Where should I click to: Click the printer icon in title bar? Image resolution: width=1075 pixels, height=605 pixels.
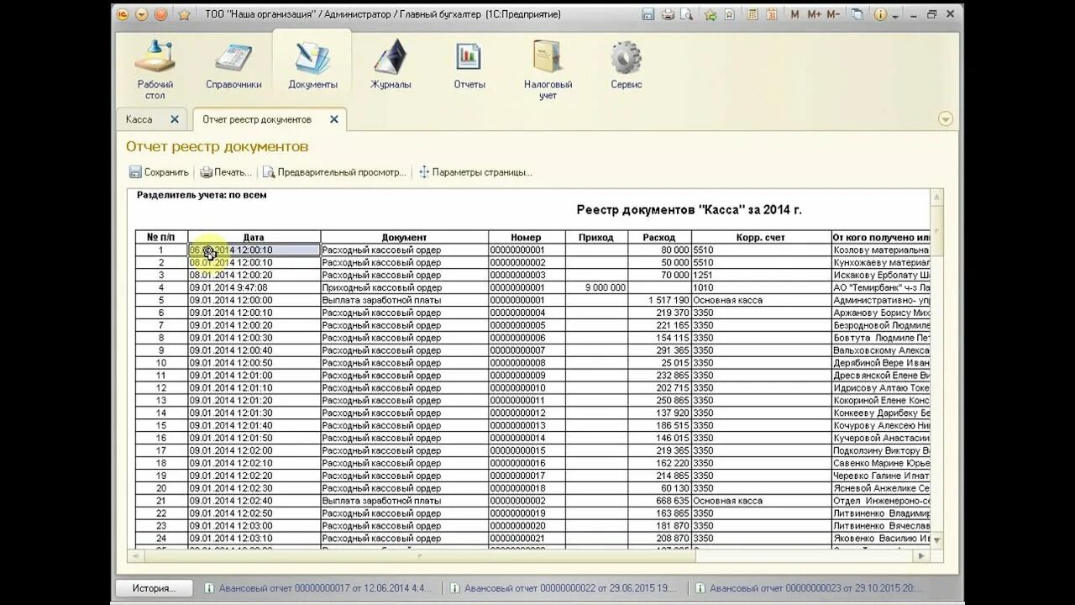click(668, 14)
